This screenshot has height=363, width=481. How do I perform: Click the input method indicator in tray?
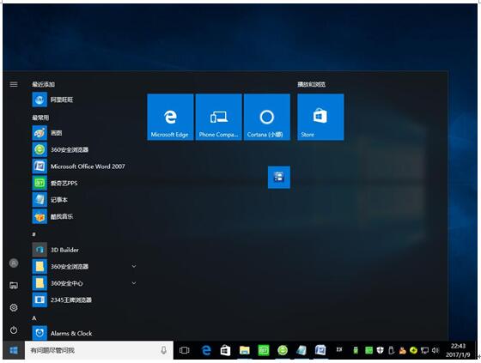pos(339,349)
